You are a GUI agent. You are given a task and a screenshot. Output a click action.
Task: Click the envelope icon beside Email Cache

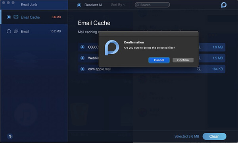click(16, 17)
